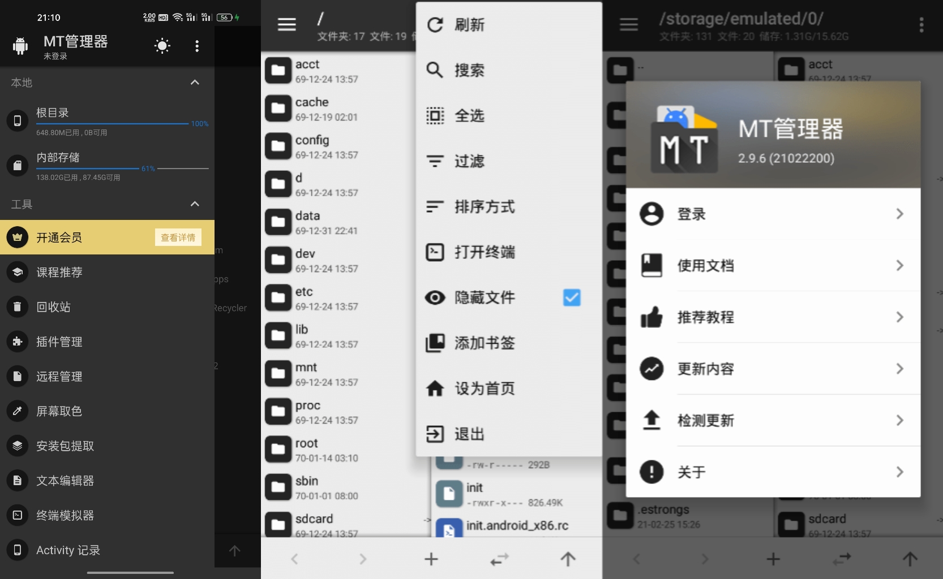Open 登录 login entry
The height and width of the screenshot is (579, 943).
[x=773, y=214]
